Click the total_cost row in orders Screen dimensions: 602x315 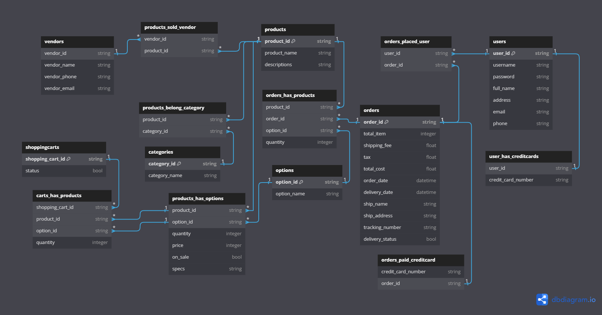pyautogui.click(x=400, y=169)
